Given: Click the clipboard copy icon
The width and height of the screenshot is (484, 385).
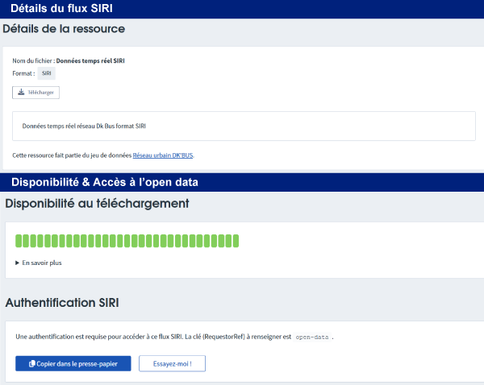Looking at the screenshot, I should [x=31, y=364].
